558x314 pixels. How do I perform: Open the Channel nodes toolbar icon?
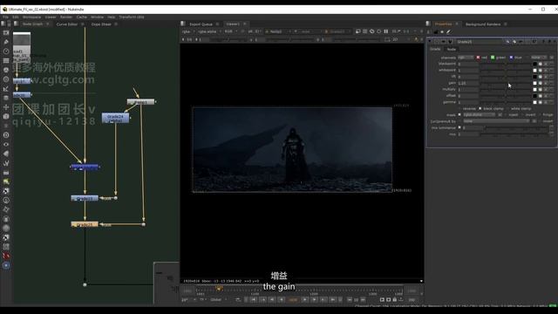[x=6, y=60]
